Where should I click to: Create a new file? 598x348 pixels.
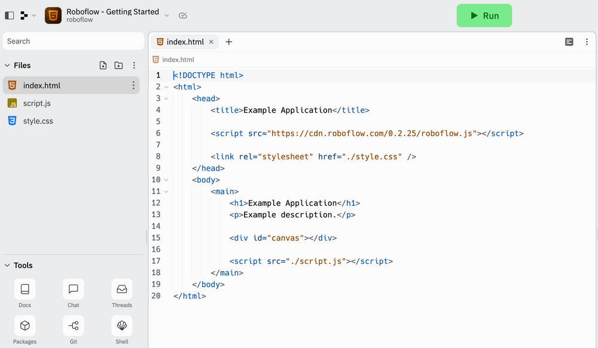tap(103, 66)
